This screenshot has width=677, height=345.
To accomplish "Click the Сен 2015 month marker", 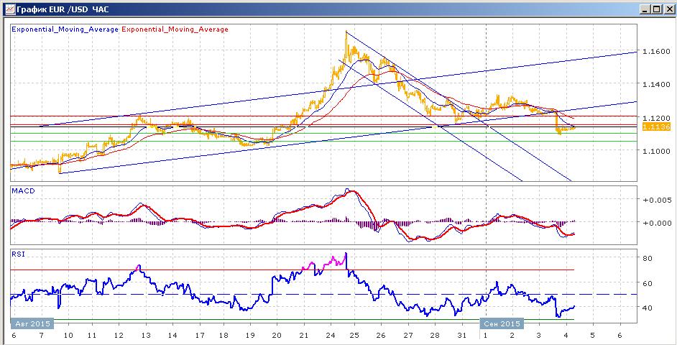I will click(502, 323).
